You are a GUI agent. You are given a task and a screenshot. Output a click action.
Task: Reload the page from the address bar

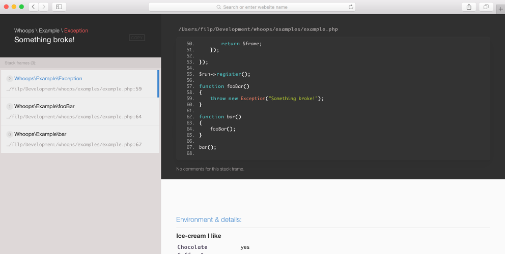[351, 7]
